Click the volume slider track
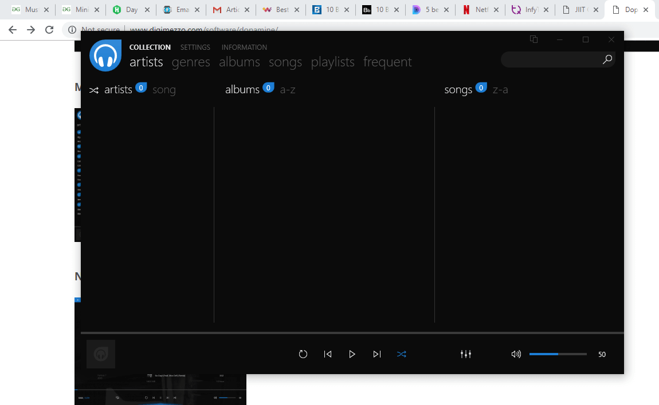Image resolution: width=659 pixels, height=405 pixels. click(x=558, y=354)
